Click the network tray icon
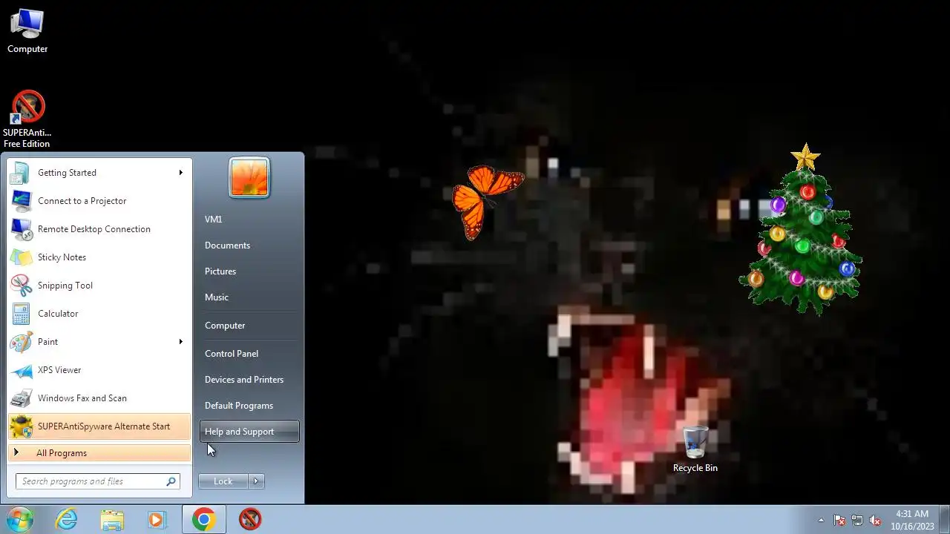 point(857,520)
